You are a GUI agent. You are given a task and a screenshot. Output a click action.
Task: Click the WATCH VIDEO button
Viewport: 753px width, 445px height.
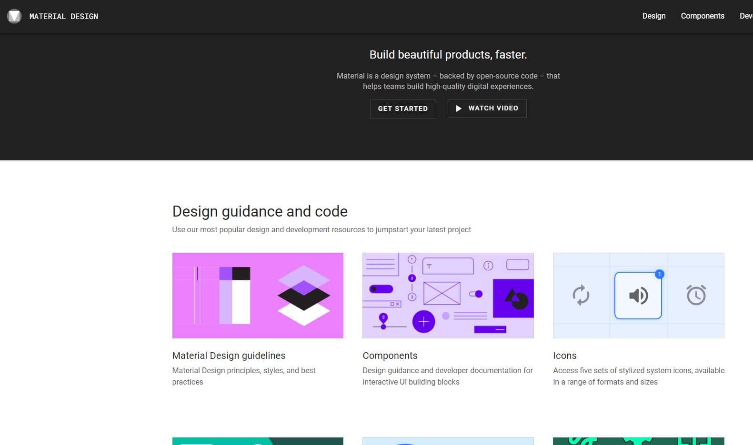(487, 109)
